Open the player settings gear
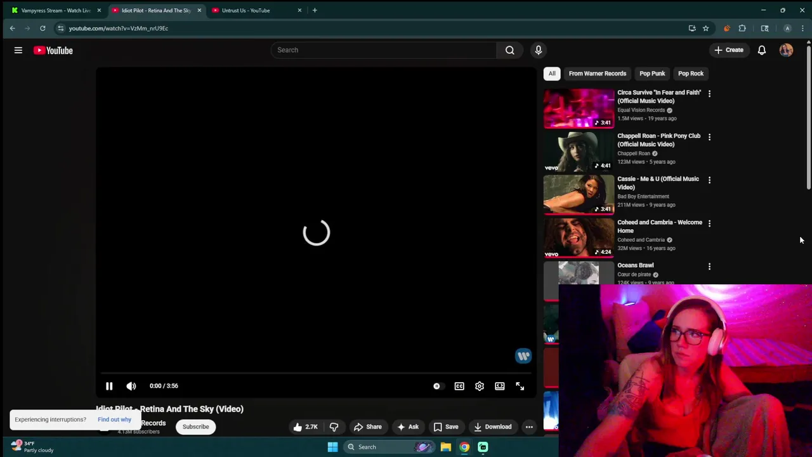The image size is (812, 457). 480,386
